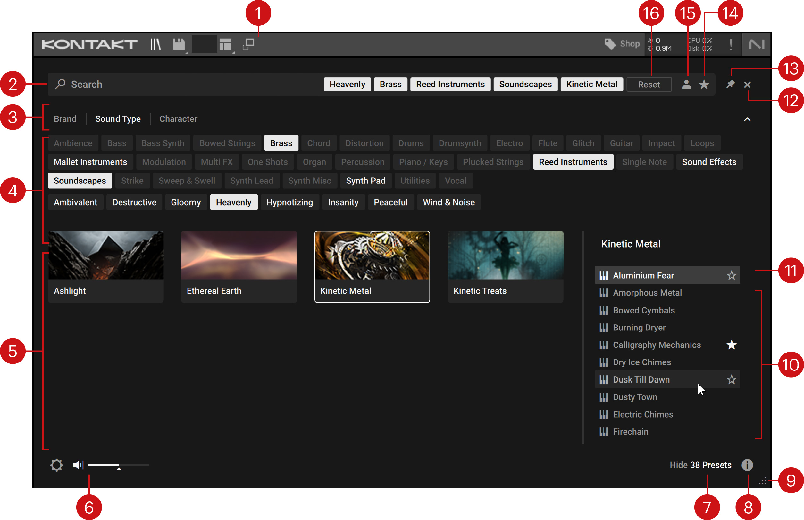This screenshot has height=520, width=804.
Task: Click the save floppy disk icon
Action: [178, 44]
